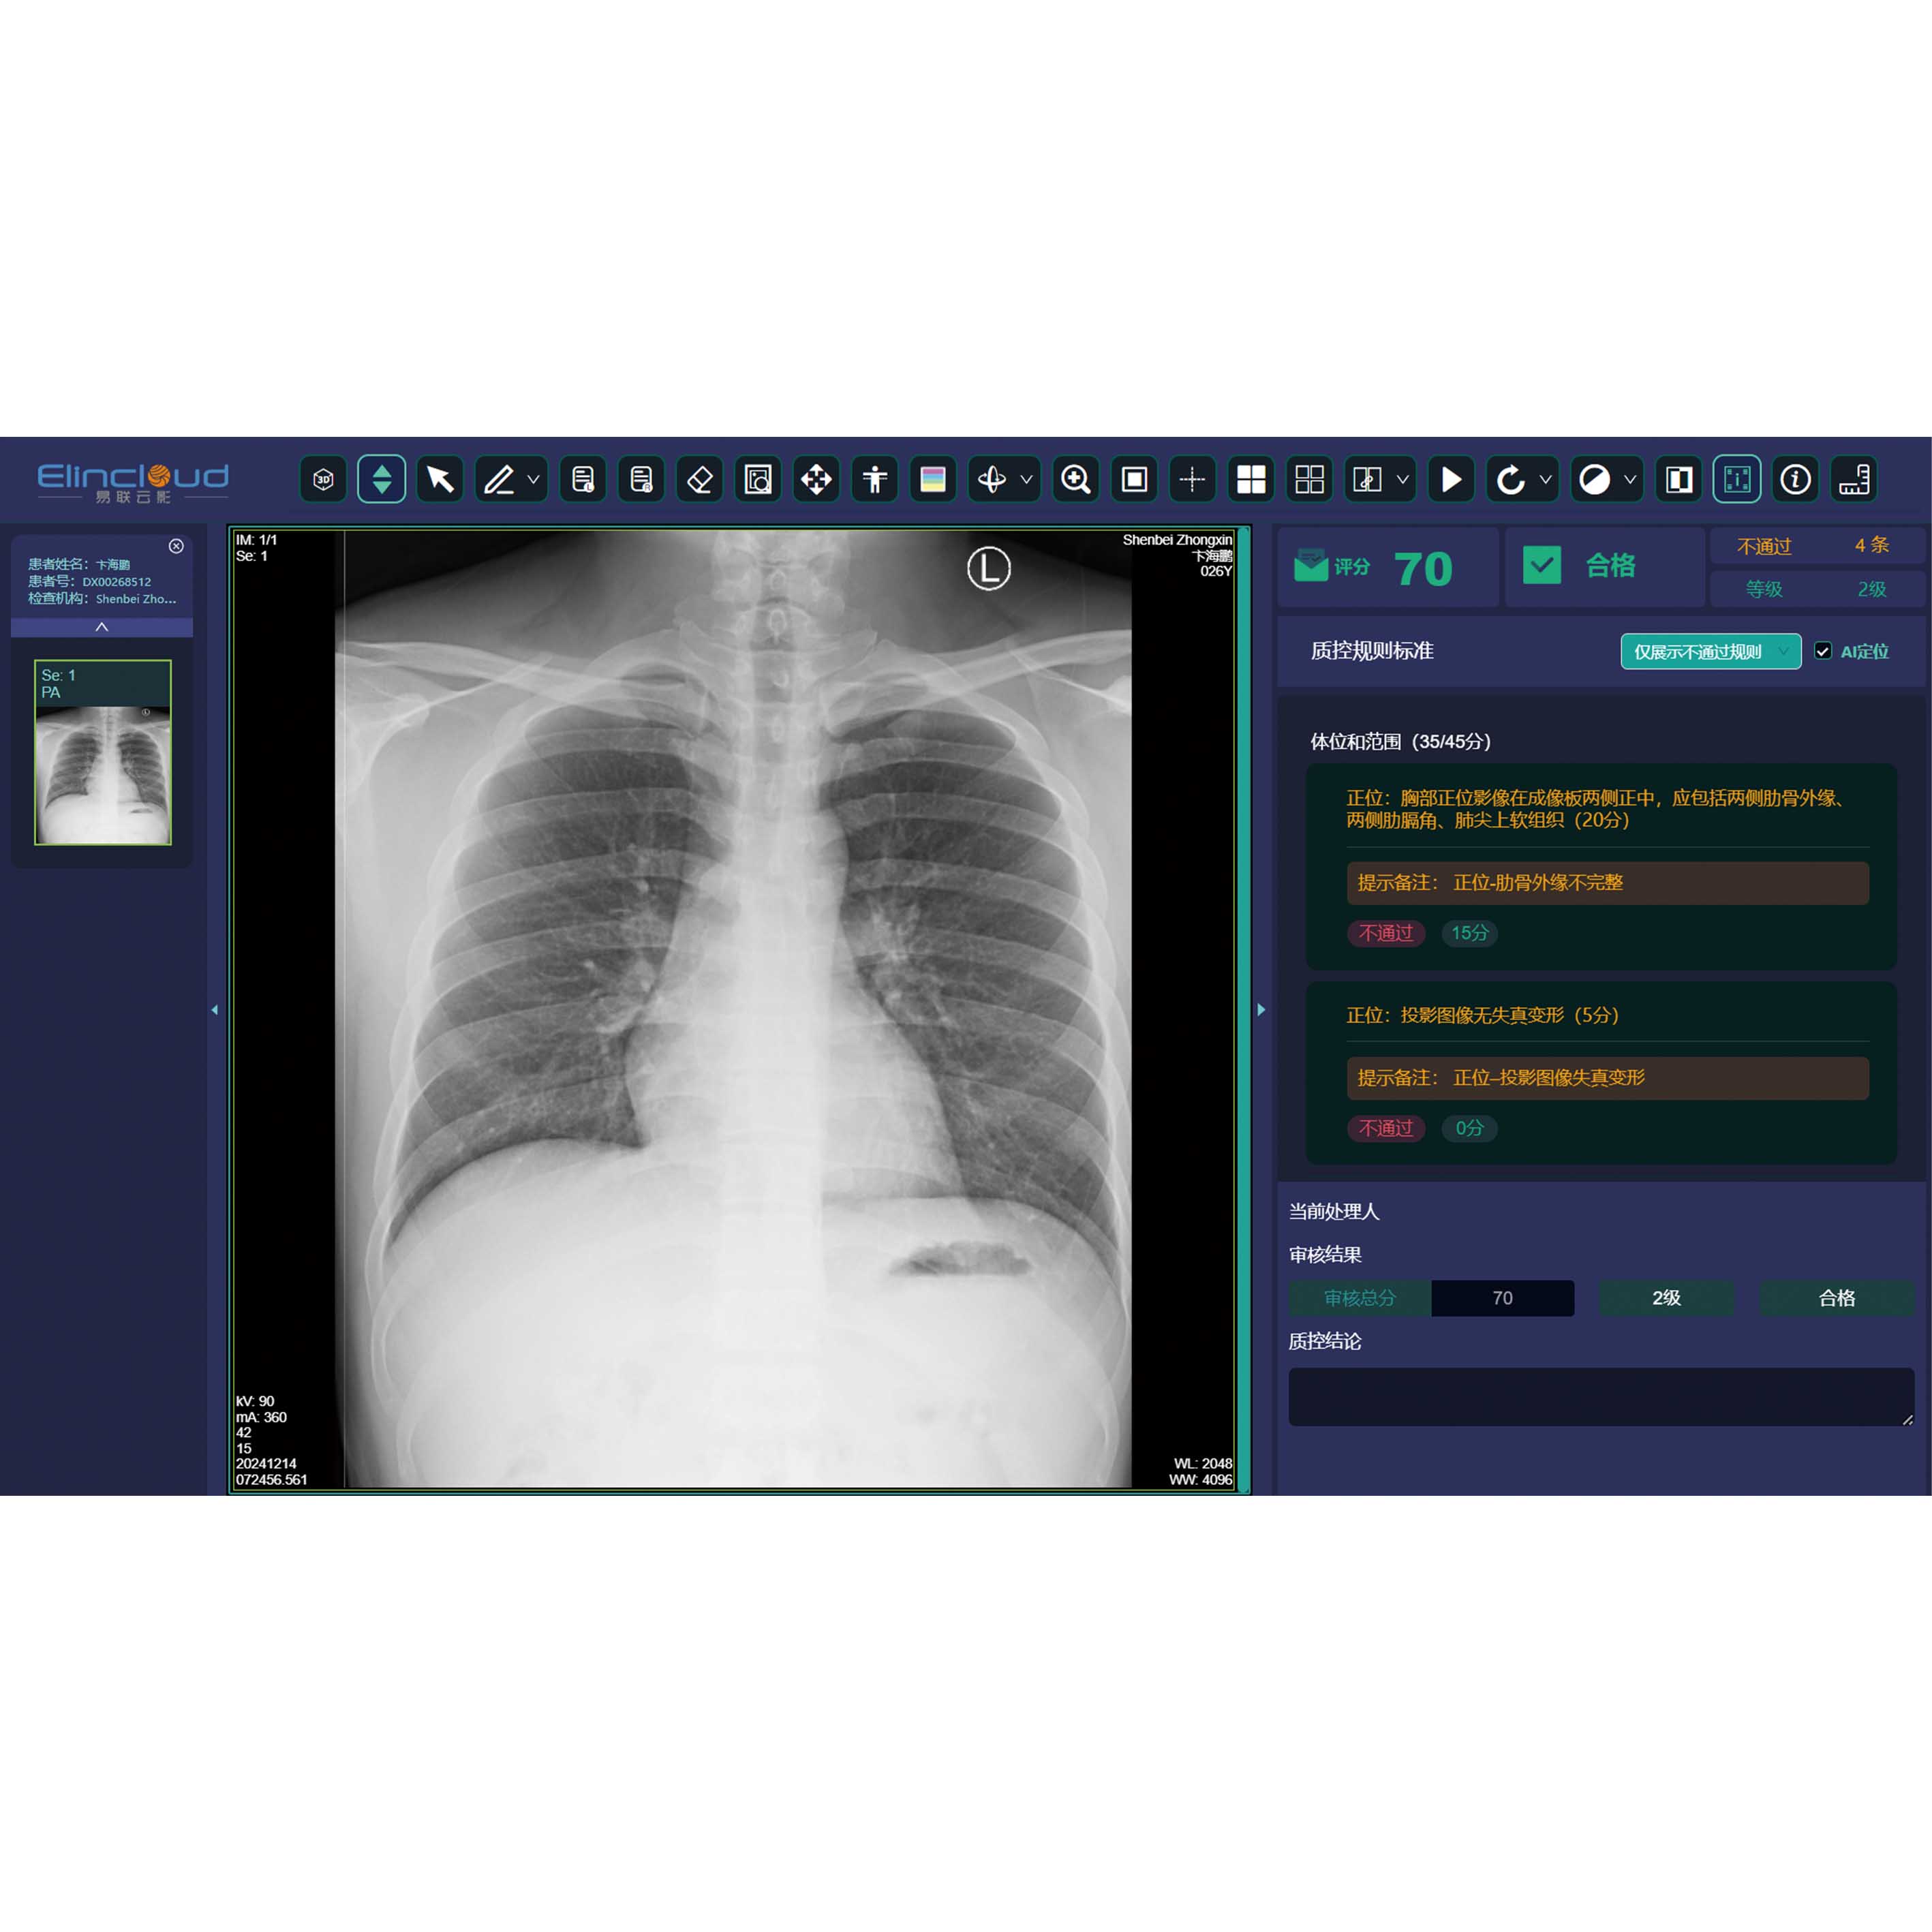Click the play button in toolbar

1451,480
